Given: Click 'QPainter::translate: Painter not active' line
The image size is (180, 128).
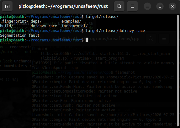Looking at the screenshot, I should pyautogui.click(x=75, y=96).
